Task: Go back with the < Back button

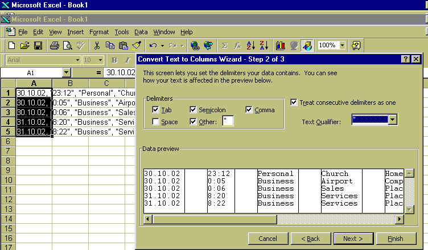Action: click(311, 239)
